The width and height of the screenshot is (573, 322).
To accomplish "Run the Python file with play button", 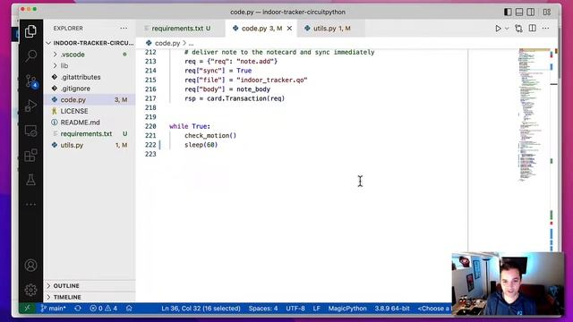I will click(x=498, y=29).
